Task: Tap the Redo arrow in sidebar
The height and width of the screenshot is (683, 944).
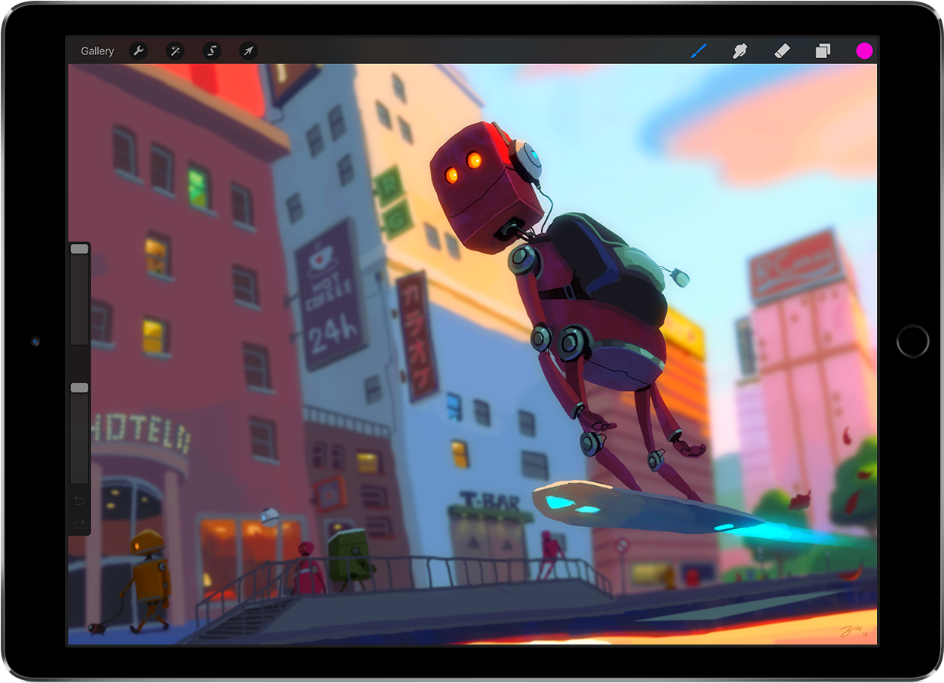Action: (x=79, y=523)
